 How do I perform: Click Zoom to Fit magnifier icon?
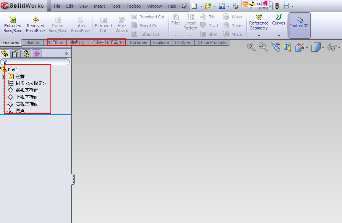(x=251, y=47)
